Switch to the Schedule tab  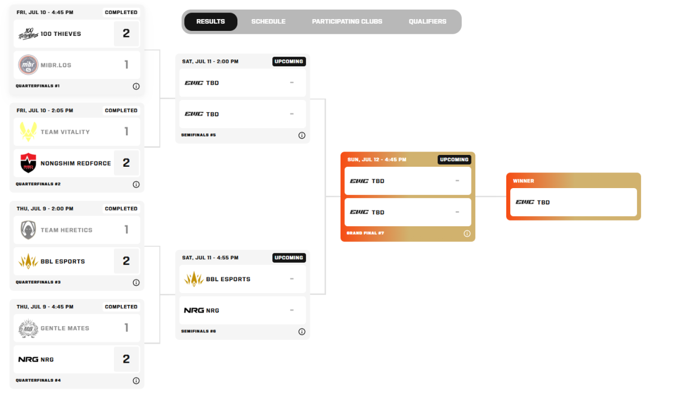click(x=268, y=22)
